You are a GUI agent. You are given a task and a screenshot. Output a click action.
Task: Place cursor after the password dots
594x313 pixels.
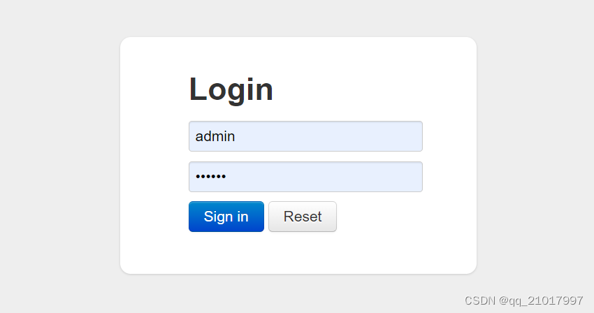(x=226, y=177)
